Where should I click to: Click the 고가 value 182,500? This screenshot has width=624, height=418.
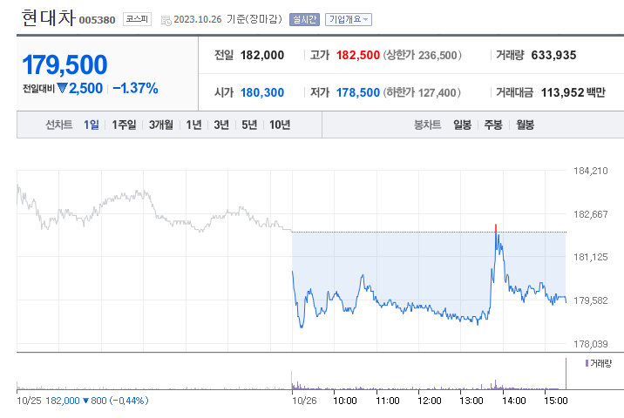pyautogui.click(x=358, y=55)
